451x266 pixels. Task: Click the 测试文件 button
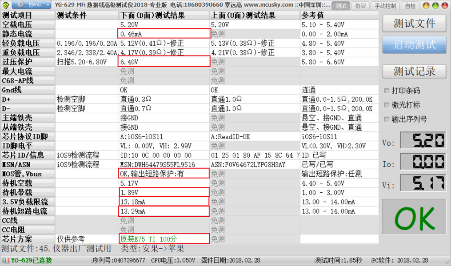coord(414,24)
